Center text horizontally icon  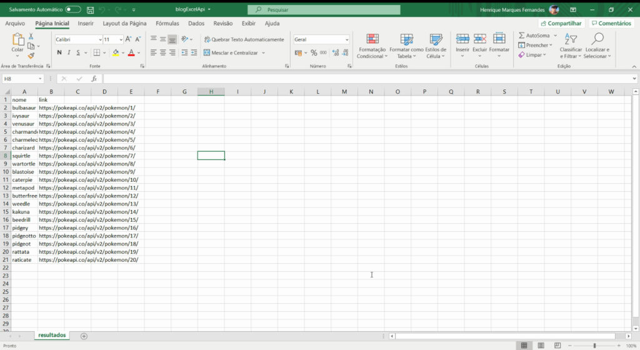click(163, 52)
